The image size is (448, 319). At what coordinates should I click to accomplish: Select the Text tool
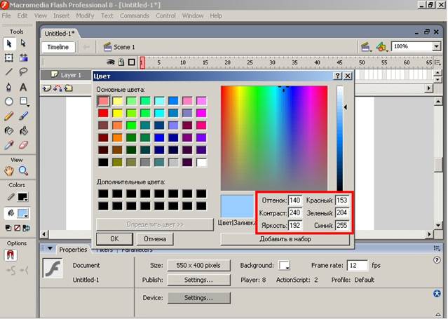[x=23, y=87]
